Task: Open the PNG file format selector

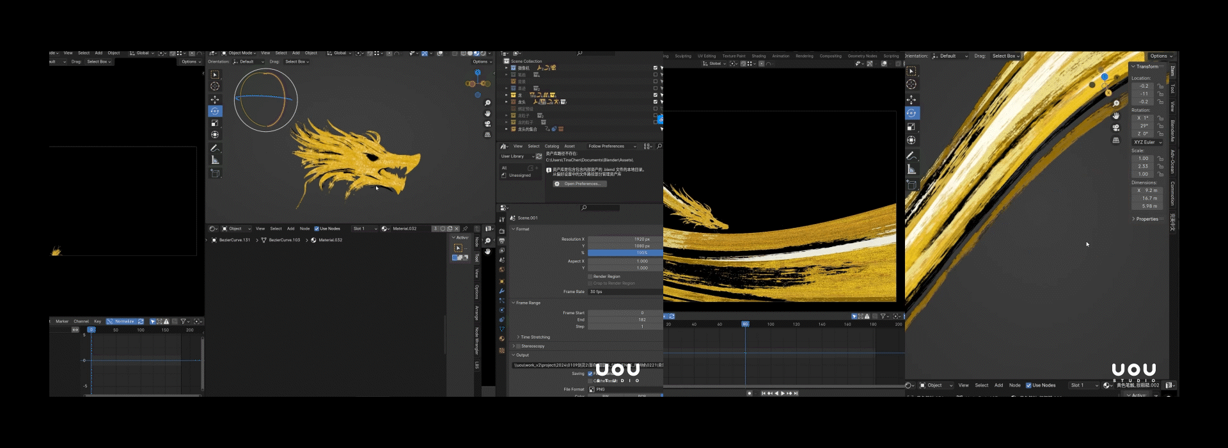Action: click(x=625, y=389)
